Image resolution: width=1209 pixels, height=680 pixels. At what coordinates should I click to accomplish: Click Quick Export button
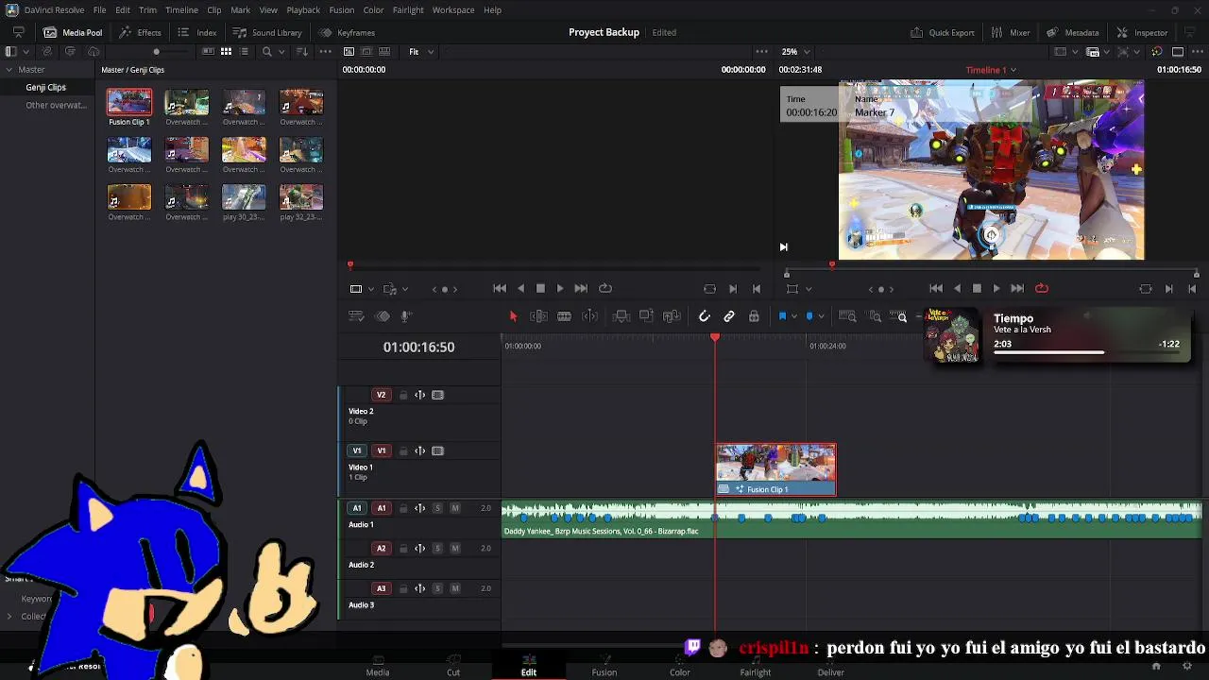click(943, 32)
